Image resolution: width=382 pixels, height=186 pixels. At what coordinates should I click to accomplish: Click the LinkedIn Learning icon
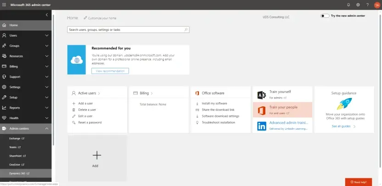coord(262,126)
